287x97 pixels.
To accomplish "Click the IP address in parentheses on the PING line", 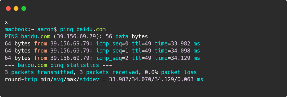I will coord(76,37).
